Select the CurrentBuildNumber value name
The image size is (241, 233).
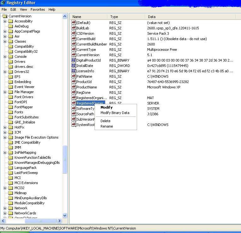point(92,44)
